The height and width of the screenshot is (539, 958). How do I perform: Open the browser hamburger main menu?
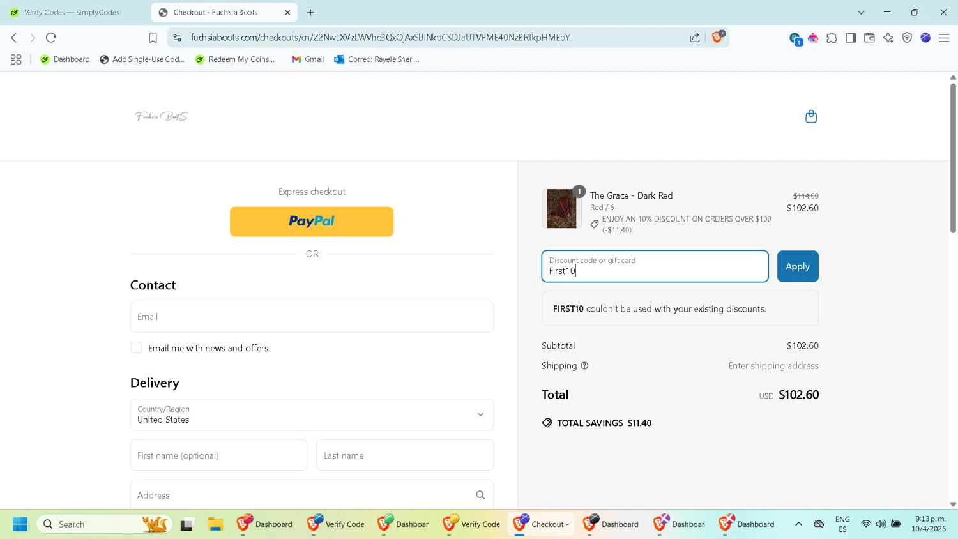(945, 38)
